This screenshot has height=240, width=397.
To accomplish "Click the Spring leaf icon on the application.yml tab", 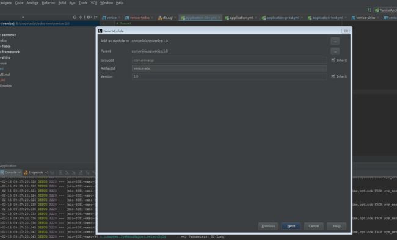I will coord(227,18).
